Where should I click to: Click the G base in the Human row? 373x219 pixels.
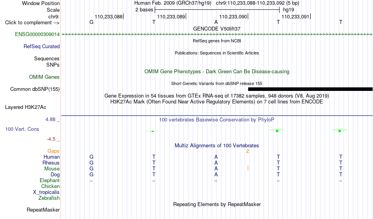(x=91, y=157)
